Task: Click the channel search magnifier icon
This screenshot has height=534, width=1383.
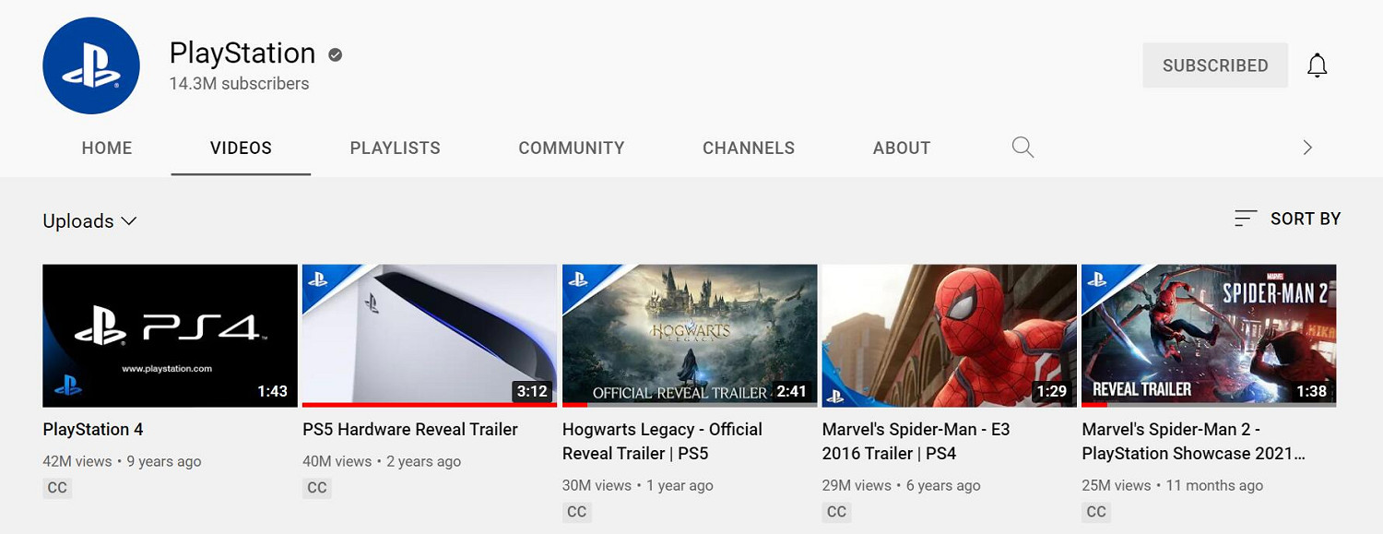Action: coord(1022,148)
